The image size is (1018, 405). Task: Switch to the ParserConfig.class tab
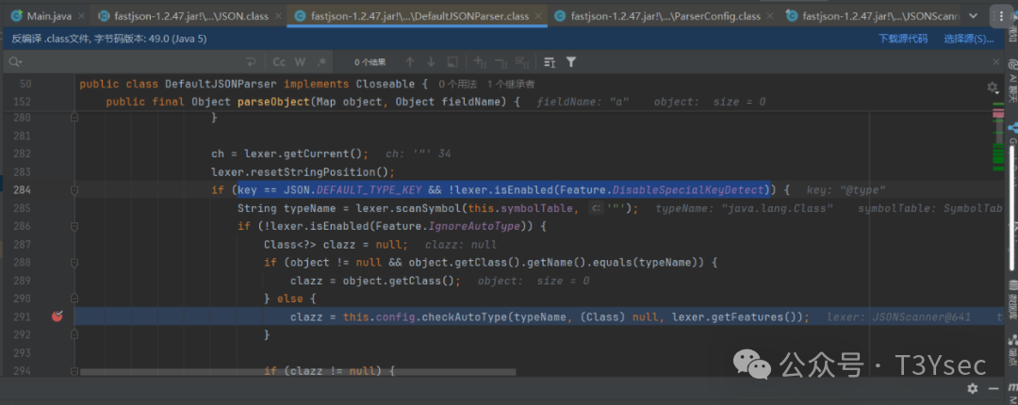(665, 16)
